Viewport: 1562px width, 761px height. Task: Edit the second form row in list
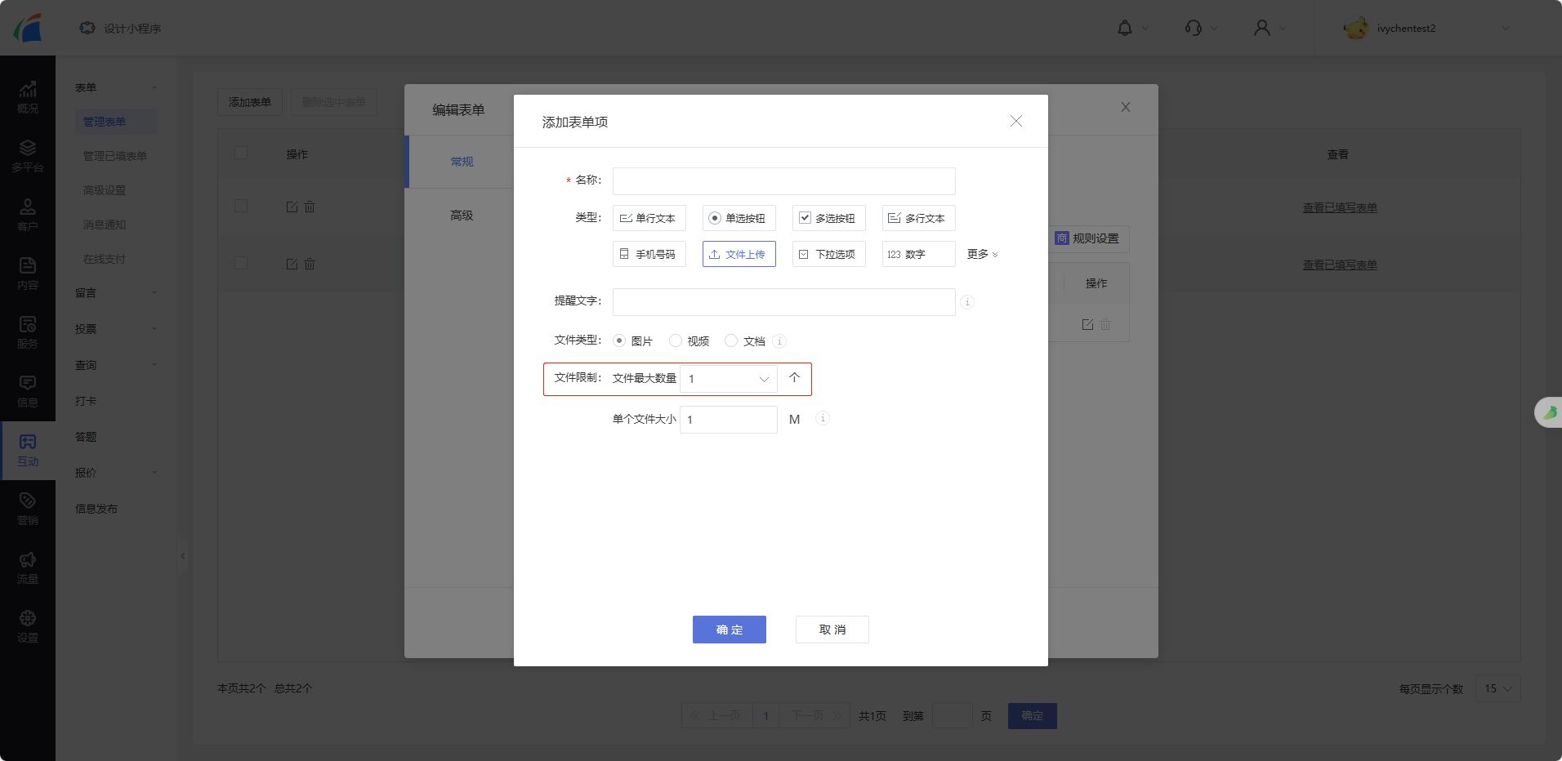point(292,264)
